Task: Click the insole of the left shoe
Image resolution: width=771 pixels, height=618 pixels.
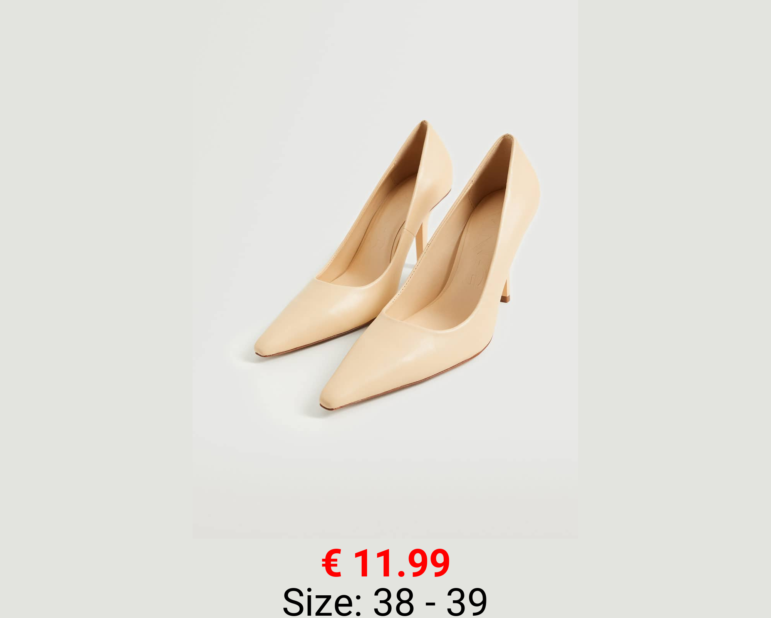Action: (x=370, y=239)
